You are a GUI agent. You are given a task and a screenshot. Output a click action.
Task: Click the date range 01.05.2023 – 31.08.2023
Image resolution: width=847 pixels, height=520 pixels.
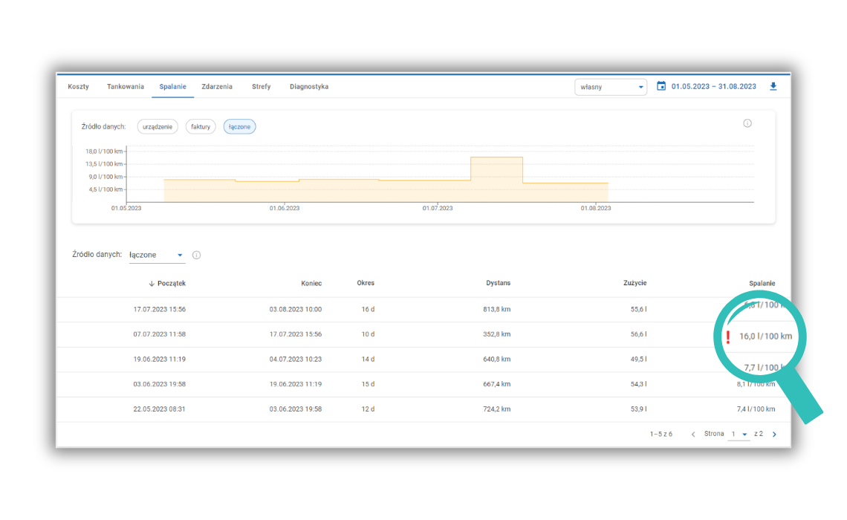(x=713, y=87)
